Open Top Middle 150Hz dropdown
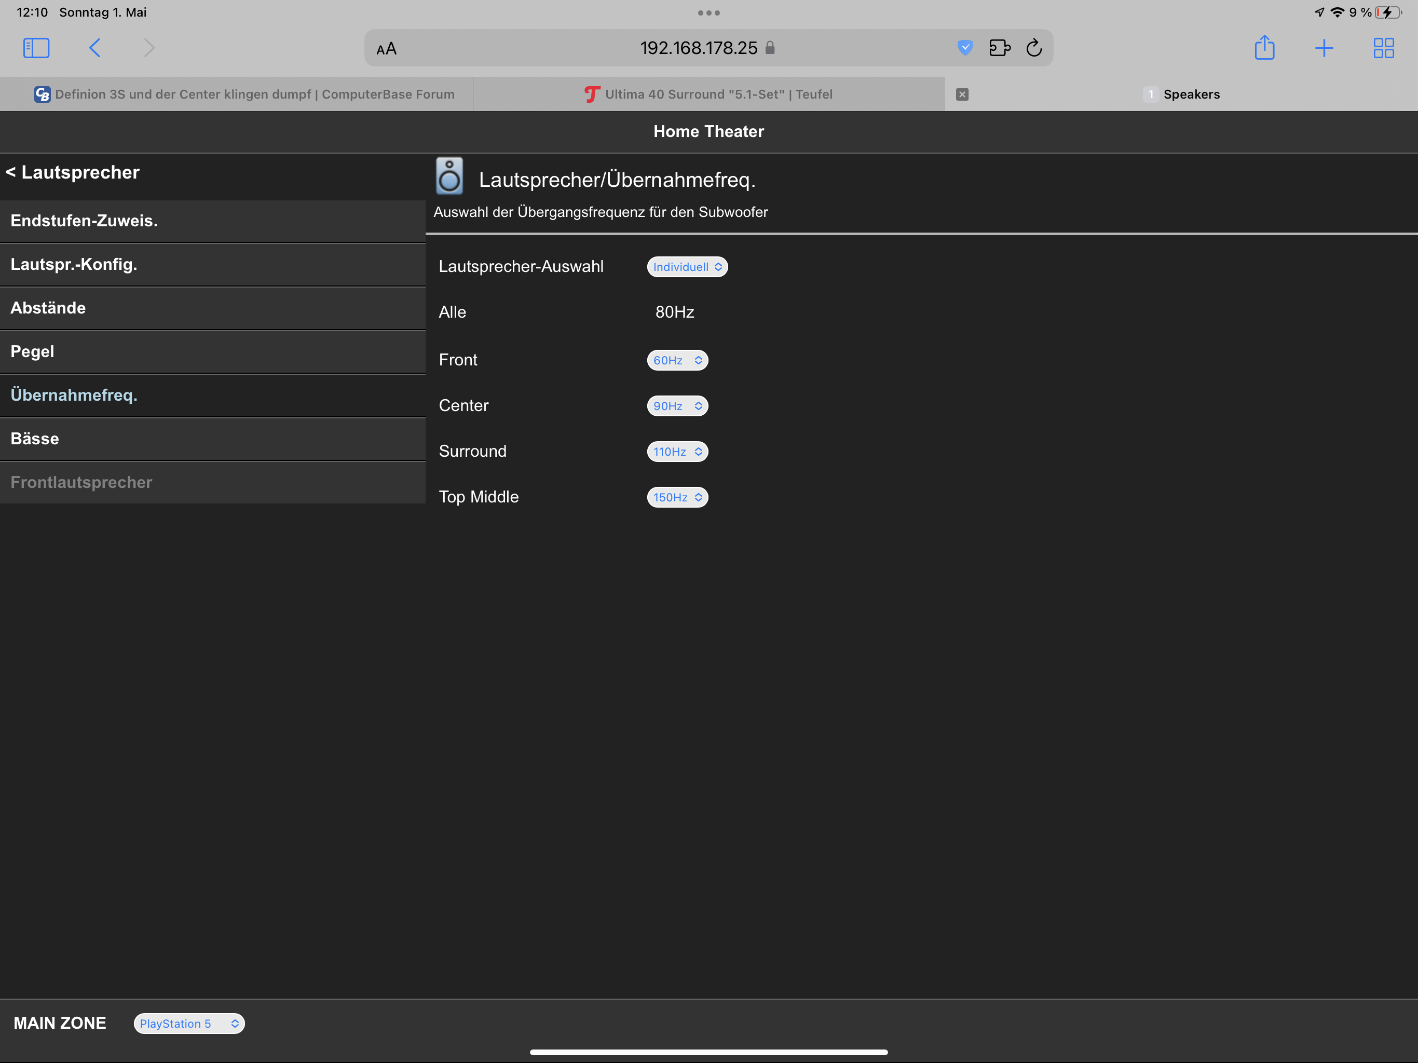Image resolution: width=1418 pixels, height=1063 pixels. 677,498
